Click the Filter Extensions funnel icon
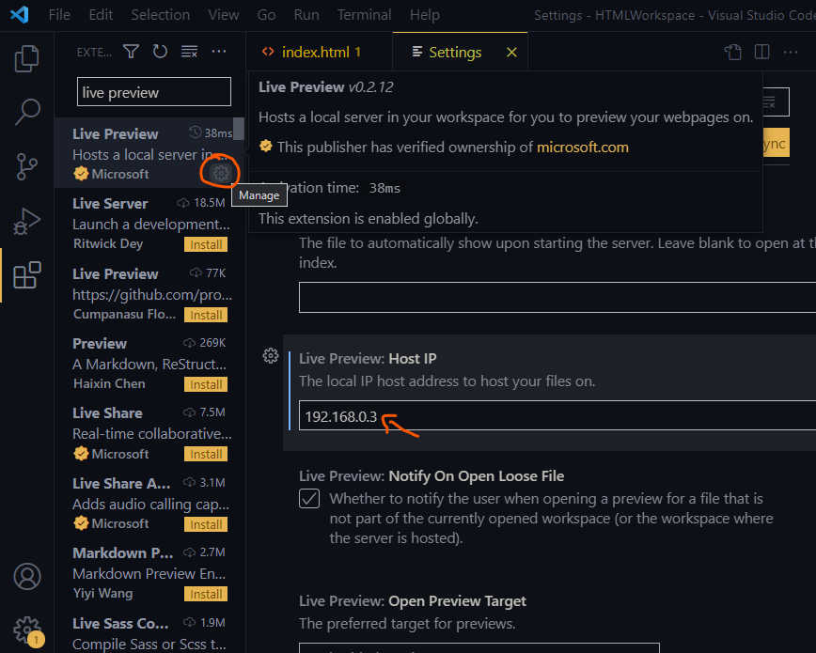The image size is (816, 653). [x=132, y=52]
